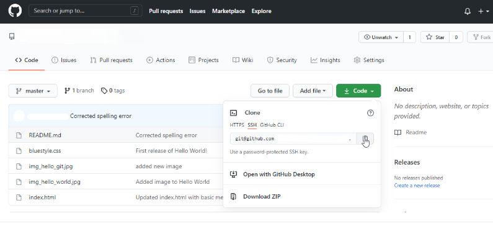Image resolution: width=493 pixels, height=226 pixels.
Task: Click Download ZIP
Action: [x=262, y=196]
